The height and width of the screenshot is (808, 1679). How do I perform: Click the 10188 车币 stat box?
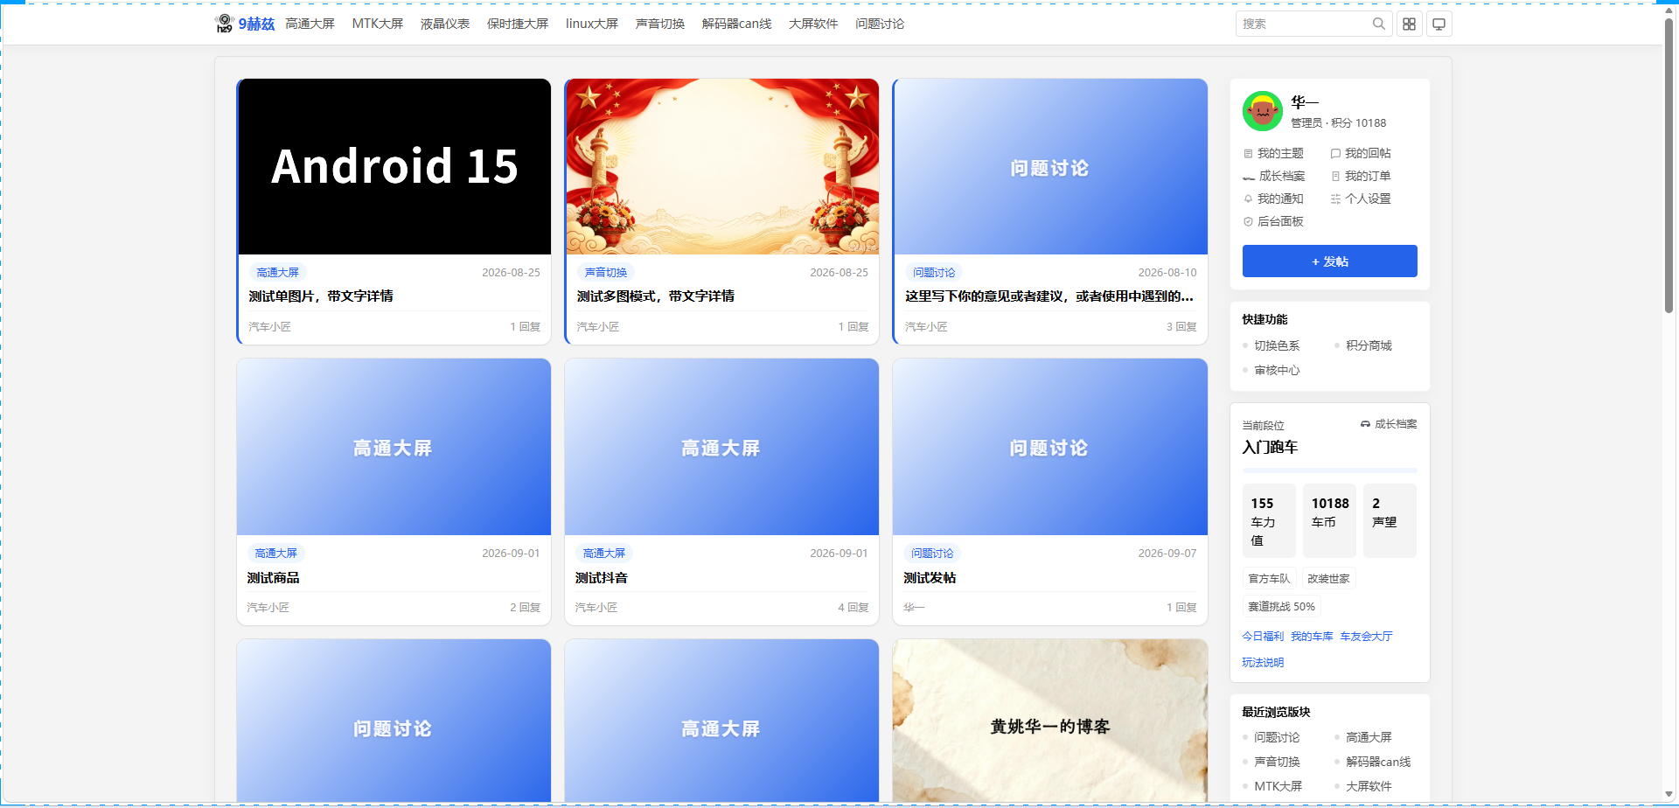[1329, 520]
